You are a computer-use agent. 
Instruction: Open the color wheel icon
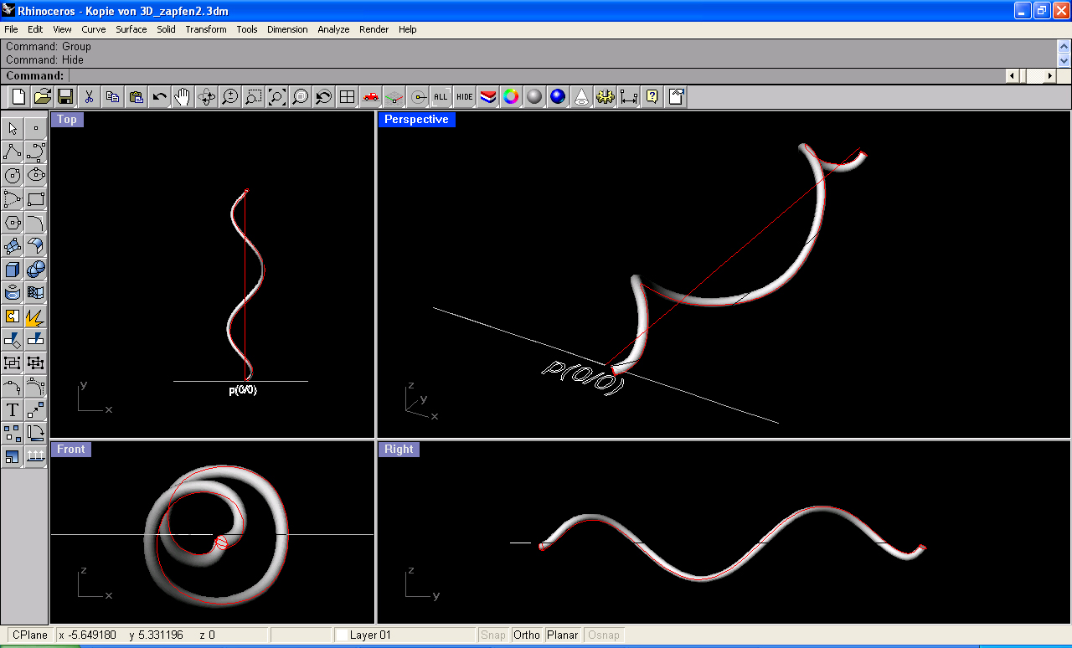pos(511,97)
